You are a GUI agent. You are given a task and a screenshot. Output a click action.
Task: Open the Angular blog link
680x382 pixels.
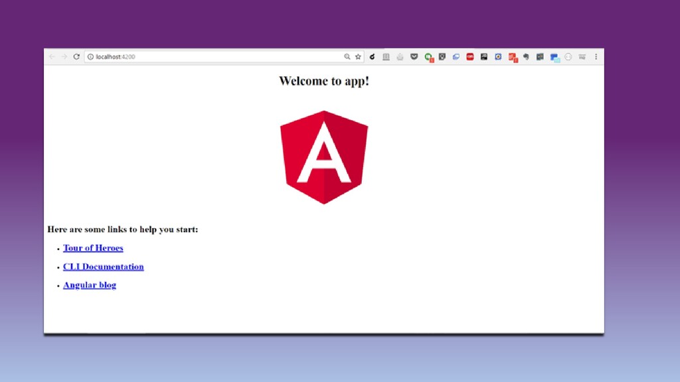[90, 285]
